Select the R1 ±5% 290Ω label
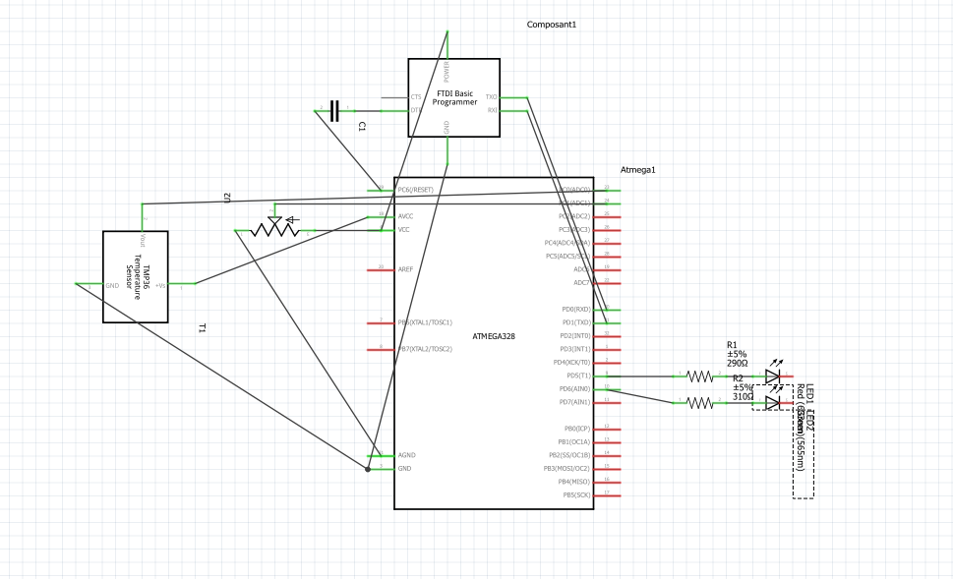The image size is (953, 579). pyautogui.click(x=738, y=354)
